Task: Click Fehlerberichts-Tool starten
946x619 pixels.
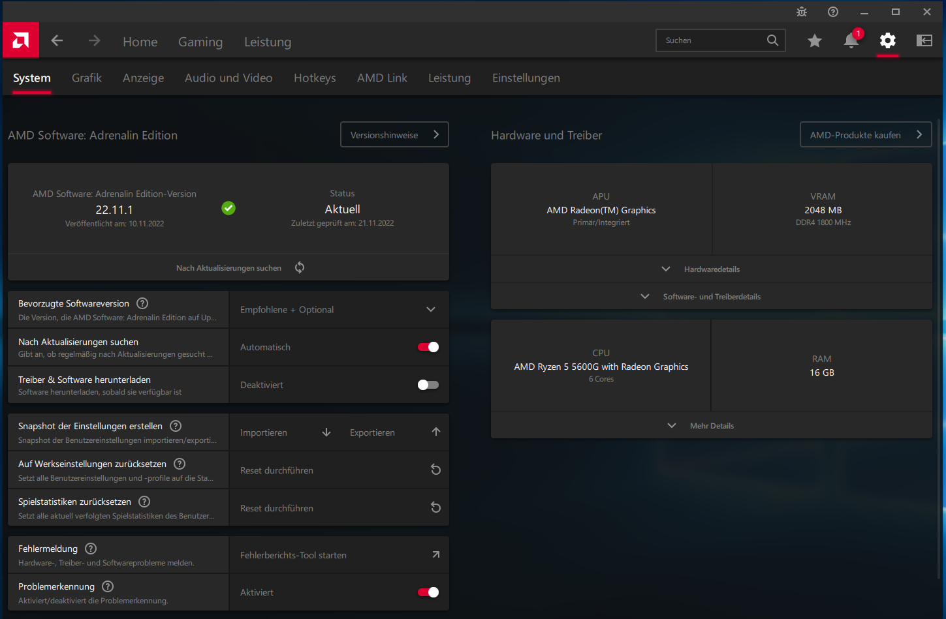Action: coord(339,554)
